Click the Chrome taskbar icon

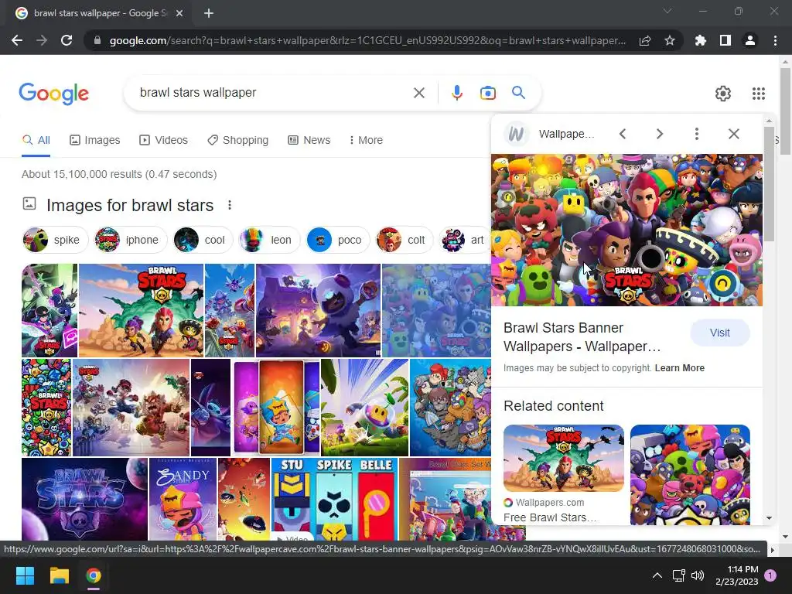point(94,575)
